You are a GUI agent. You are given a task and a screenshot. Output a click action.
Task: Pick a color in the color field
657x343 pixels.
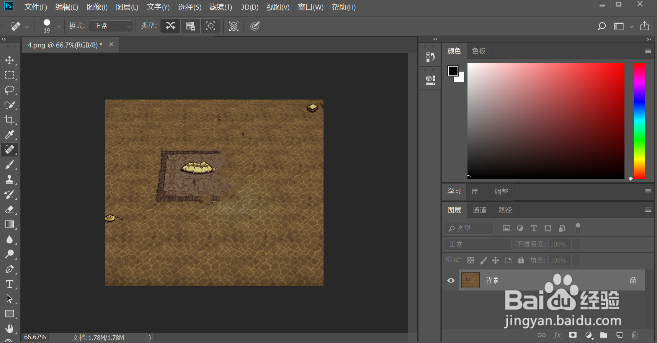(x=546, y=121)
